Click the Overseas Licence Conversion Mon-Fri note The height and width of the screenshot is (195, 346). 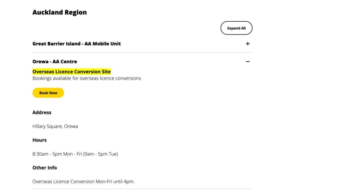pyautogui.click(x=83, y=181)
